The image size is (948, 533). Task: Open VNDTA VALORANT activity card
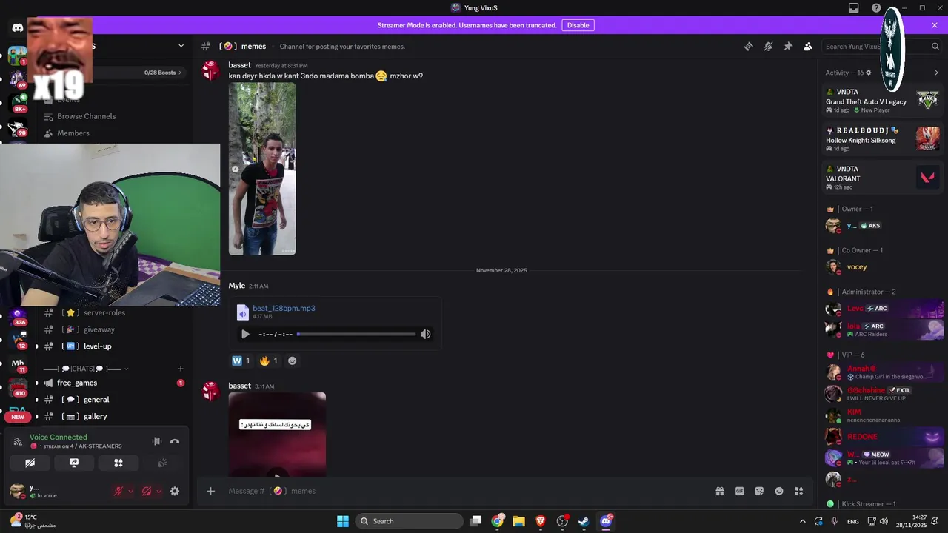pyautogui.click(x=882, y=178)
